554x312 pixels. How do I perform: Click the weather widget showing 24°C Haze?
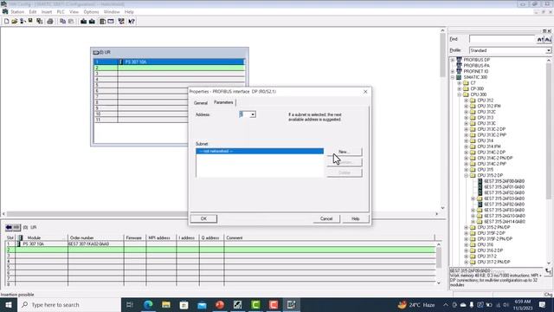tap(416, 304)
